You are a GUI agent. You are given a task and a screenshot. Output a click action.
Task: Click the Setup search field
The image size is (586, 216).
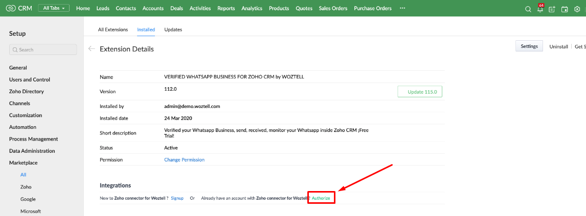43,49
